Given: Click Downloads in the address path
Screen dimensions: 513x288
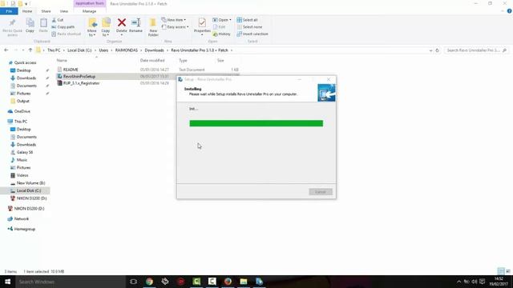Looking at the screenshot, I should pos(154,50).
